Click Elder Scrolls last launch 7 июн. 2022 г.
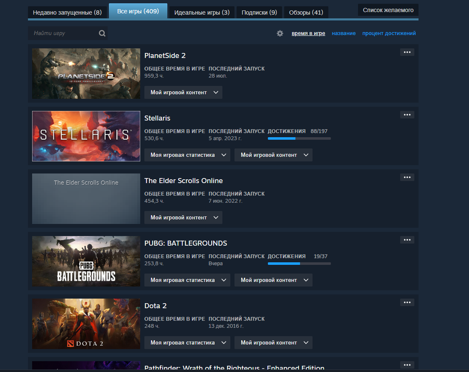 click(x=225, y=201)
